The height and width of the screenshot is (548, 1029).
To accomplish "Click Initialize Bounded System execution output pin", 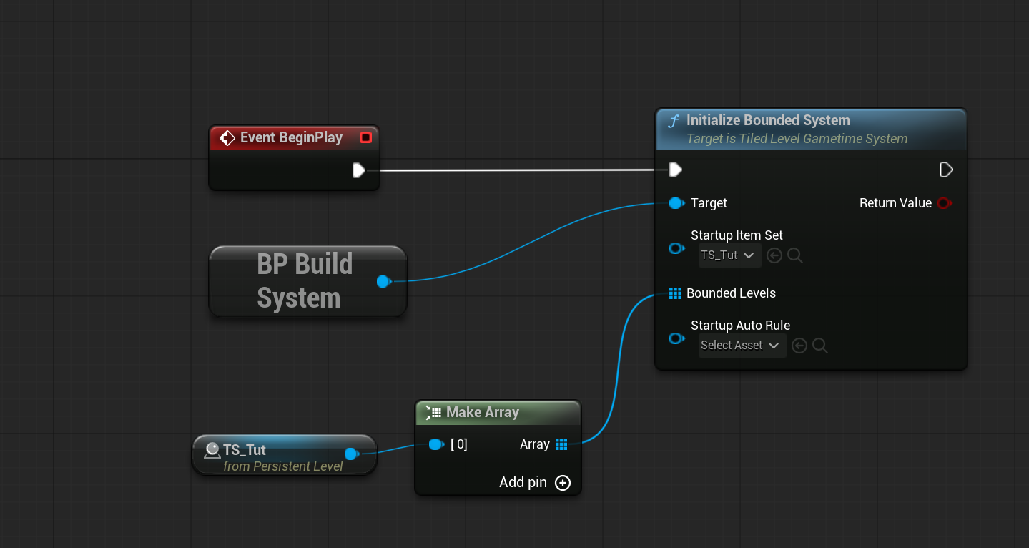I will point(946,170).
